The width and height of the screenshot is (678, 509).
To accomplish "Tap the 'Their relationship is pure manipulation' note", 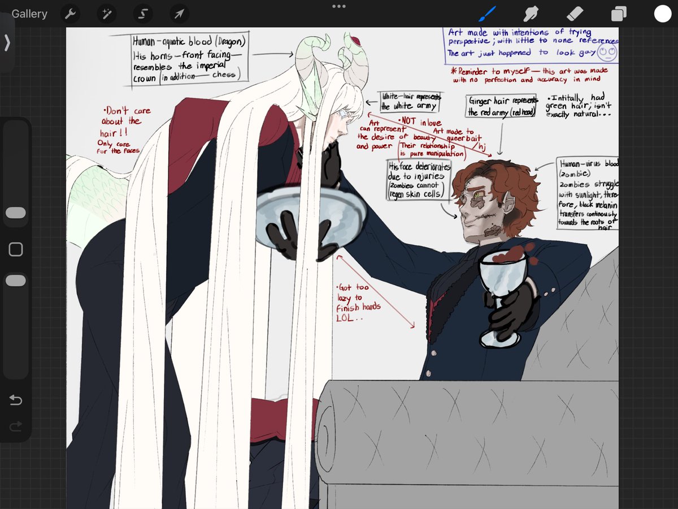I will pos(432,149).
